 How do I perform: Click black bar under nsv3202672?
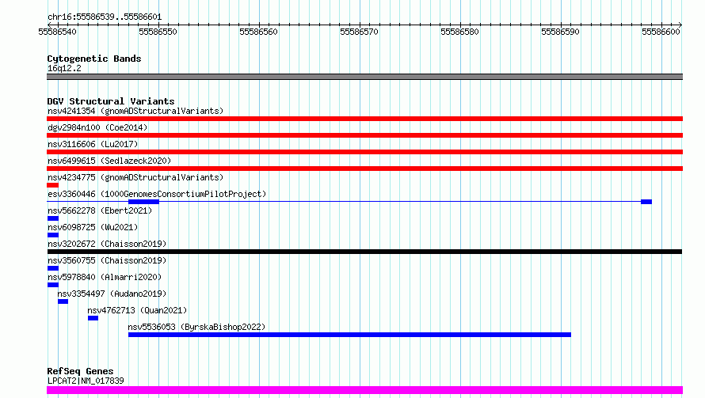(364, 252)
